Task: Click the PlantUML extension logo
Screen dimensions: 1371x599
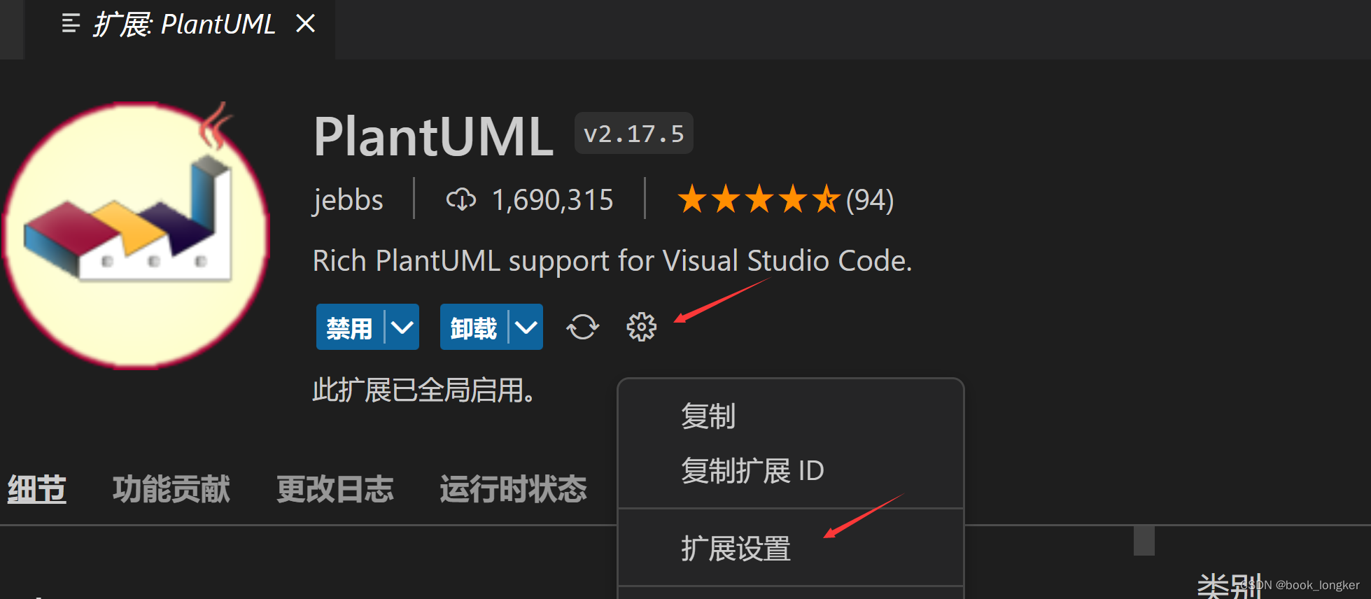Action: 136,235
